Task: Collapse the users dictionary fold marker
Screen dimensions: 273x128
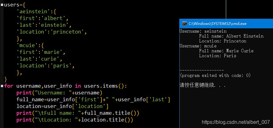Action: click(2, 5)
